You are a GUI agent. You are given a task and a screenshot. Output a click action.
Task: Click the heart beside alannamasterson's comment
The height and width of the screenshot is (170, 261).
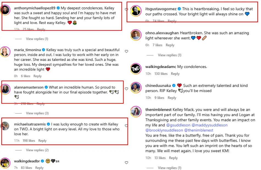pyautogui.click(x=126, y=89)
